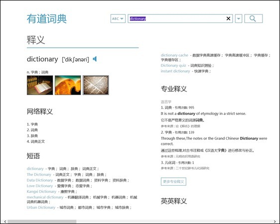Click the 网络释义 heading

tap(40, 112)
